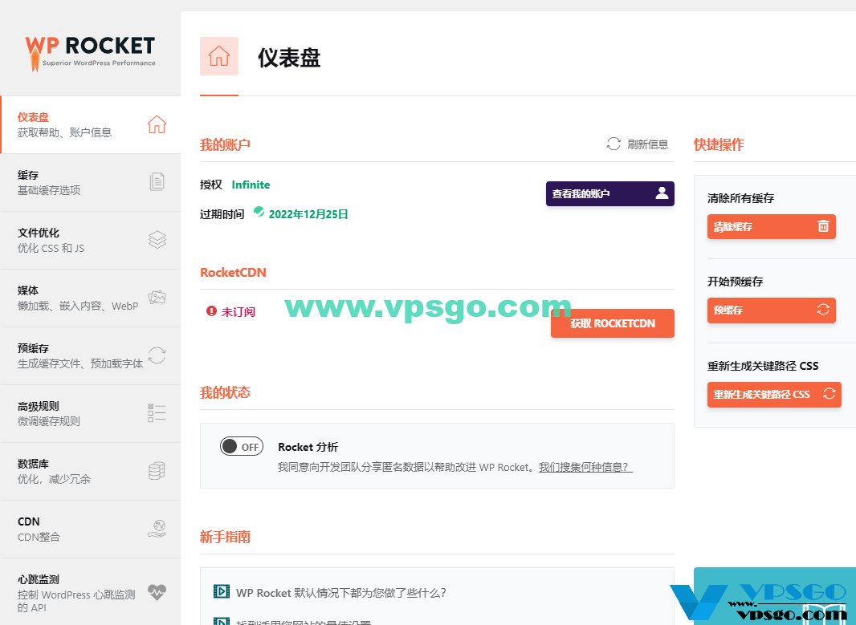Click the video icon beside WP Rocket 默认情况
Viewport: 856px width, 625px height.
[221, 591]
